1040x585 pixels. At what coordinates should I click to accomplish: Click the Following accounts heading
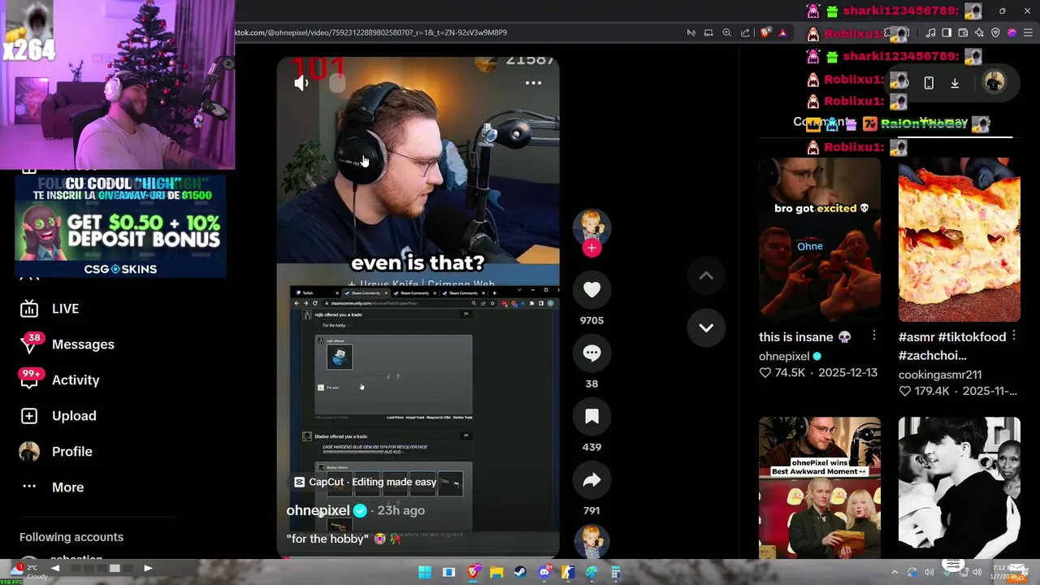tap(71, 537)
